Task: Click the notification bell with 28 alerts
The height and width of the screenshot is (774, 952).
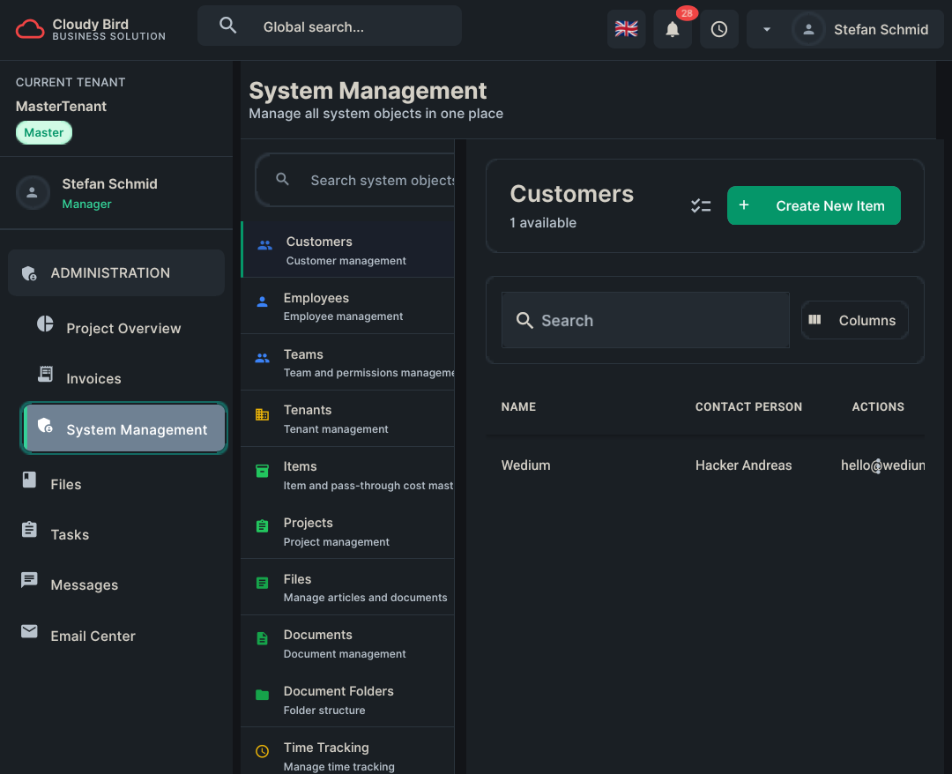Action: (672, 28)
